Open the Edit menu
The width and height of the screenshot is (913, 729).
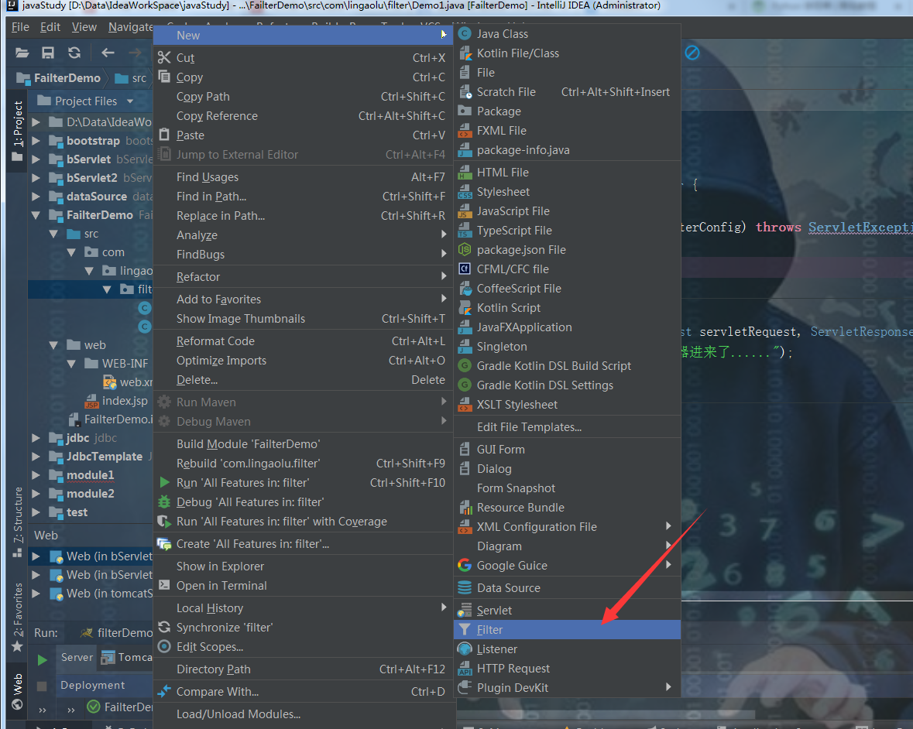pyautogui.click(x=50, y=27)
